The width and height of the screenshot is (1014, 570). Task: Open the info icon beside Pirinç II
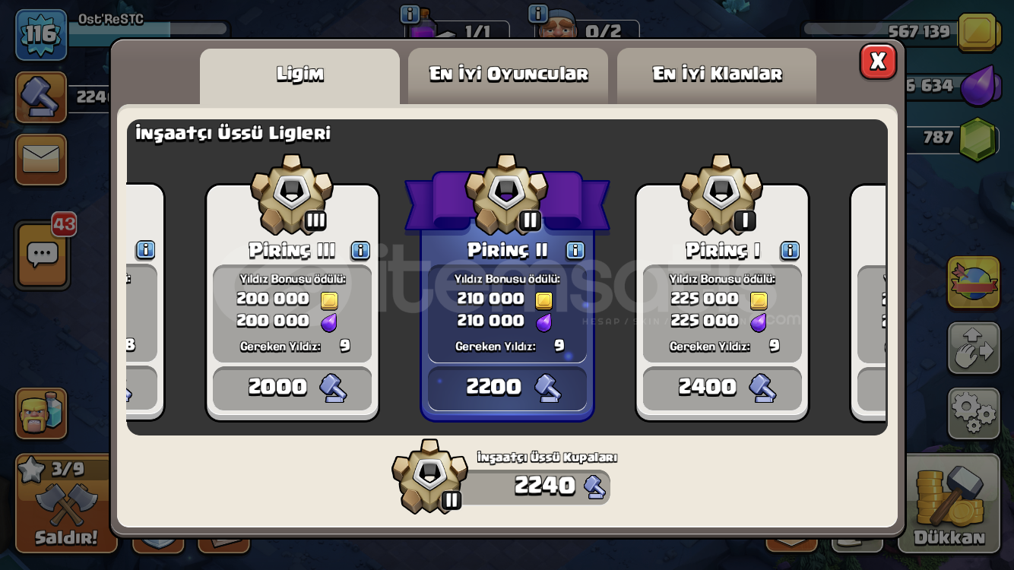575,251
